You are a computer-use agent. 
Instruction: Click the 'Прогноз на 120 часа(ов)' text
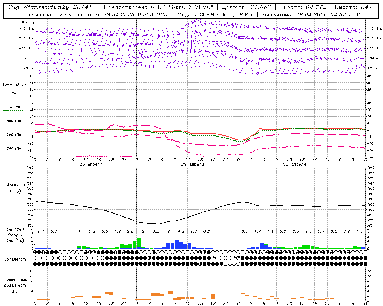[57, 15]
